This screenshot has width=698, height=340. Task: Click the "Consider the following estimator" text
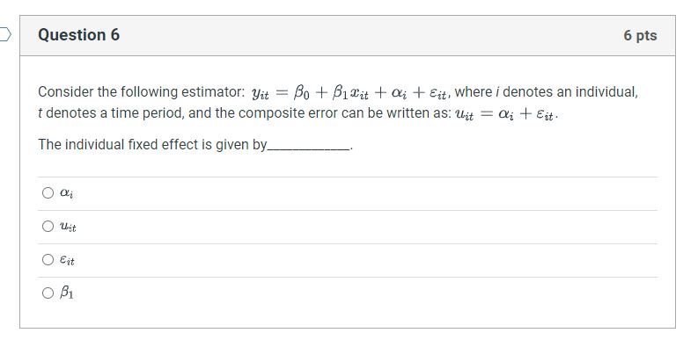click(x=141, y=92)
